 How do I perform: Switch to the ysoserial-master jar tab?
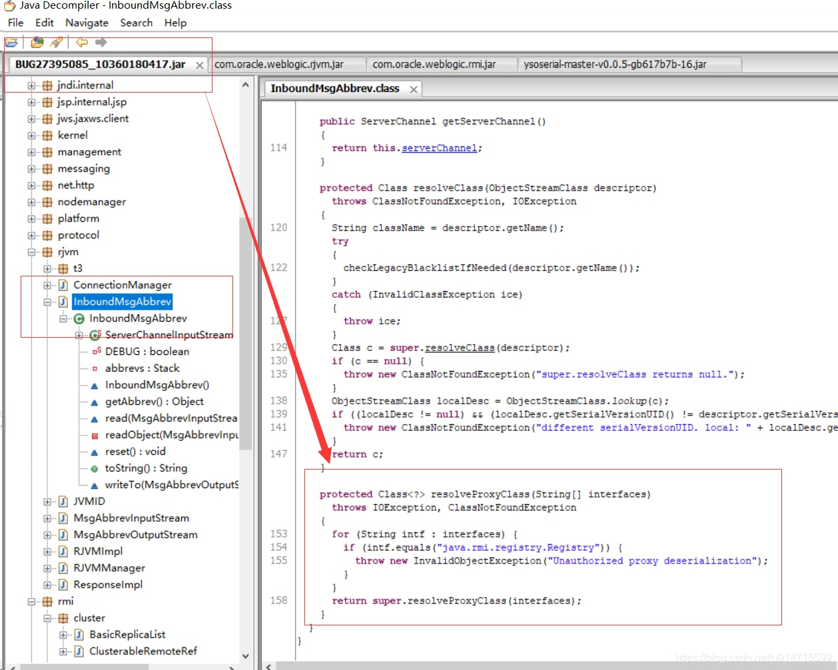tap(629, 65)
